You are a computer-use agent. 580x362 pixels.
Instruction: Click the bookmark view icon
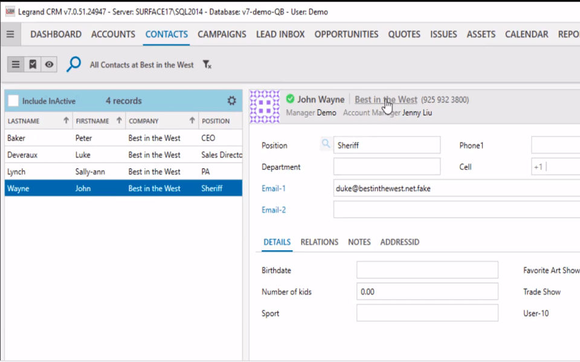coord(33,65)
